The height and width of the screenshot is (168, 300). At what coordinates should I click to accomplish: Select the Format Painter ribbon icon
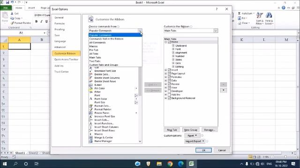pos(12,23)
